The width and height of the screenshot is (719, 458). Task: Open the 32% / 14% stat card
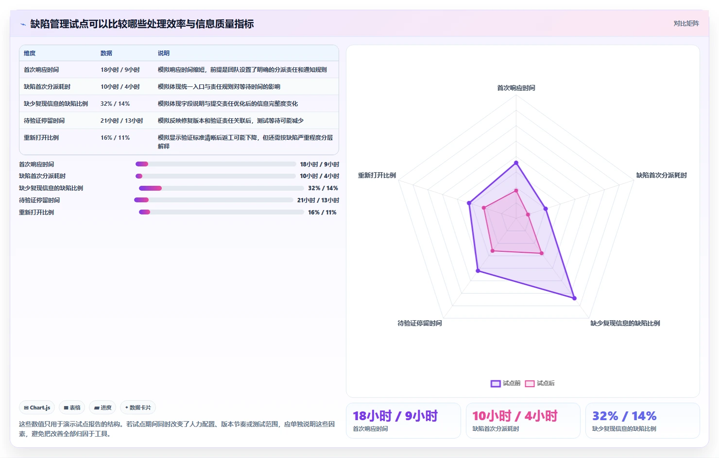click(x=643, y=421)
